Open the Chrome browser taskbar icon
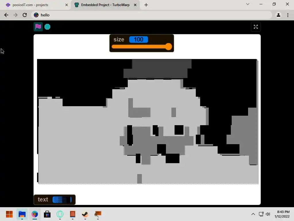The width and height of the screenshot is (294, 221). 35,214
